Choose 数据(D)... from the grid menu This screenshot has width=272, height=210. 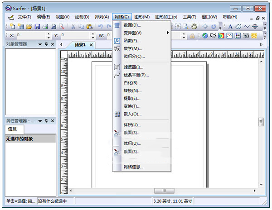coord(132,25)
